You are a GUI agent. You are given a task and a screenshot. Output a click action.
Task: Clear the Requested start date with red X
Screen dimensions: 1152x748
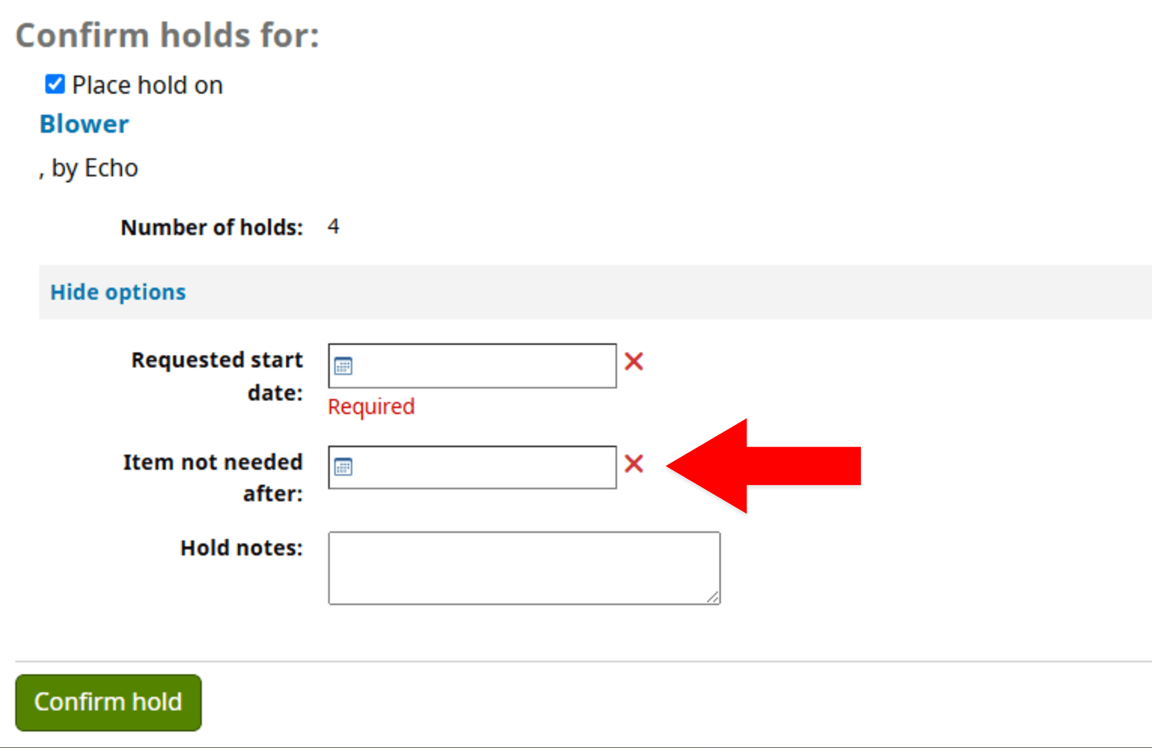(x=634, y=362)
